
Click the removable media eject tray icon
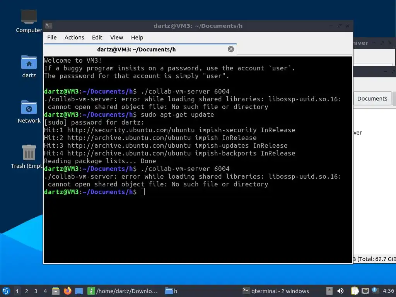click(329, 291)
